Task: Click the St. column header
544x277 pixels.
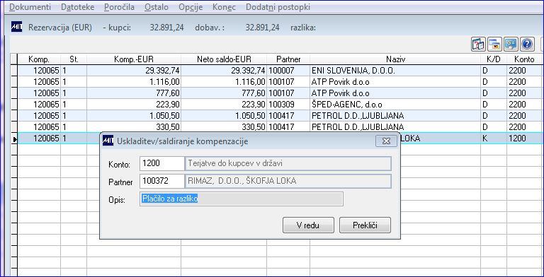Action: click(x=74, y=59)
